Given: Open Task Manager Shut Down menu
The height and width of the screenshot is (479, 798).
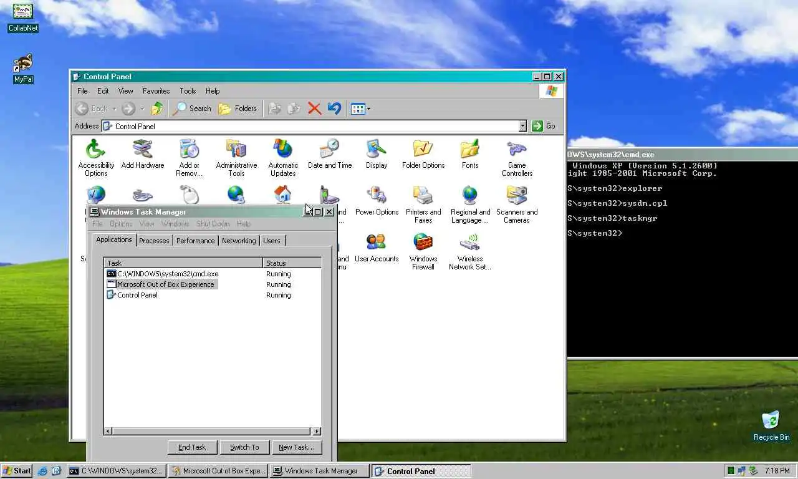Looking at the screenshot, I should tap(213, 224).
